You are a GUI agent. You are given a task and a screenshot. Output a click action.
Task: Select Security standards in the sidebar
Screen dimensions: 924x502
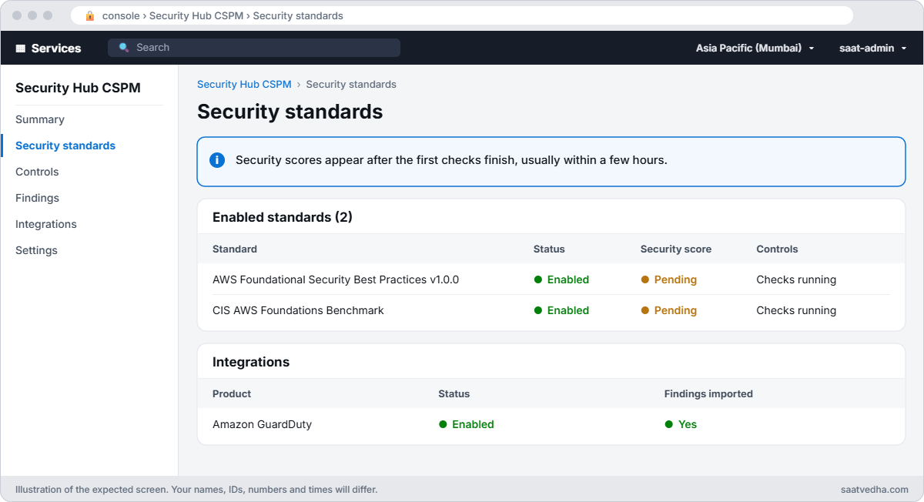(x=65, y=146)
